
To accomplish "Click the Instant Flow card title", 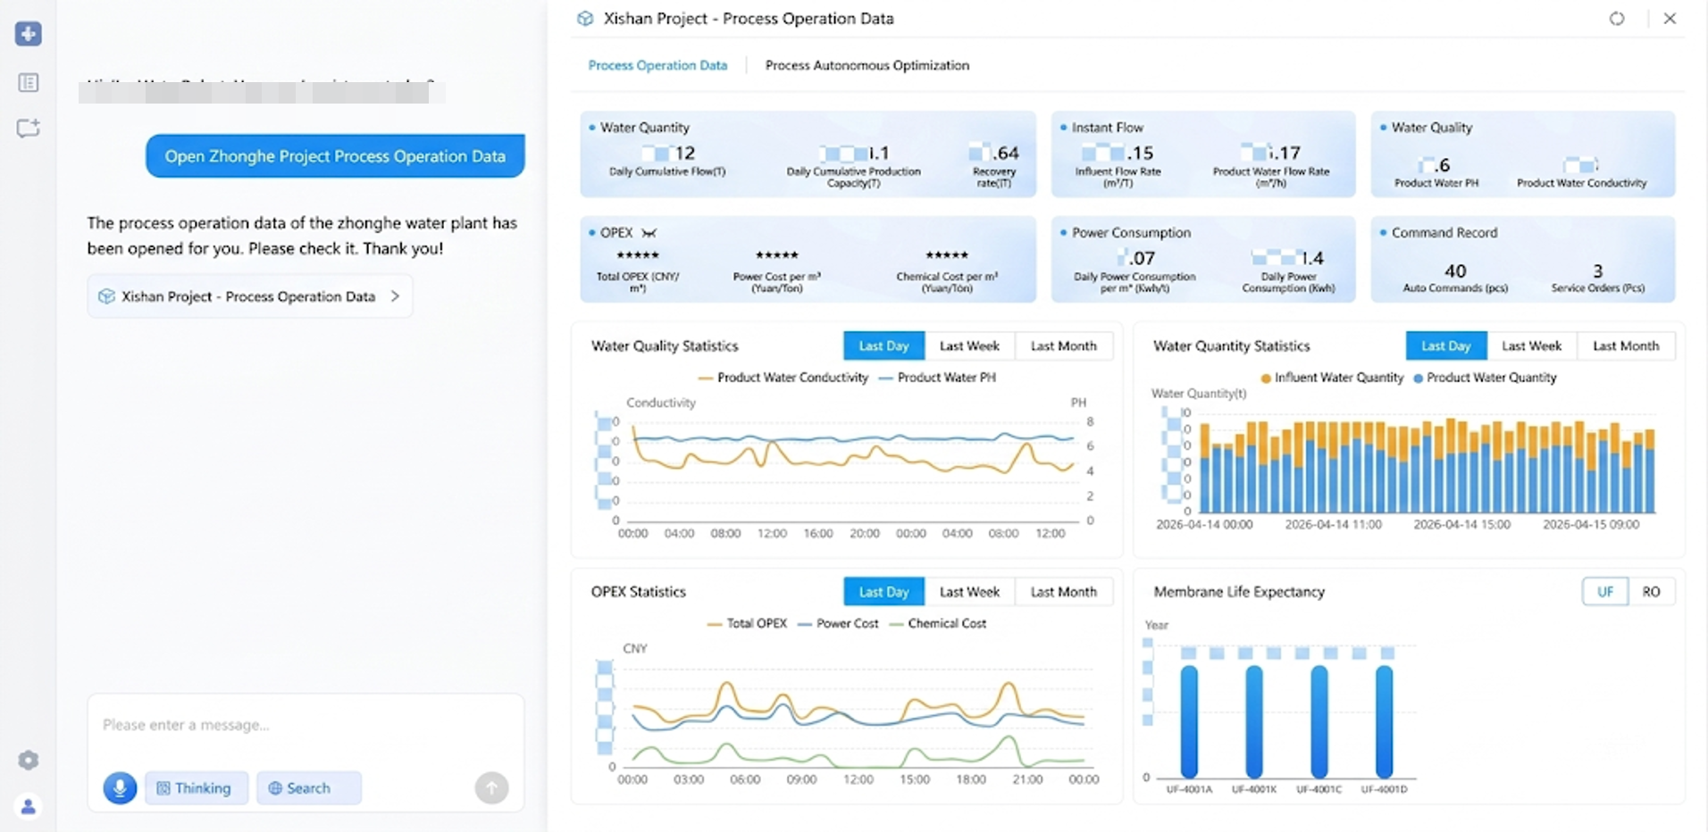I will click(x=1107, y=128).
